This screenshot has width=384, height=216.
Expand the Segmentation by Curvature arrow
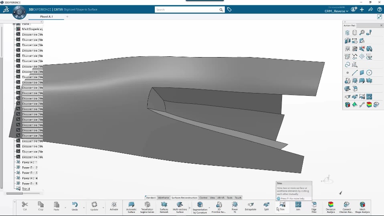coord(209,208)
